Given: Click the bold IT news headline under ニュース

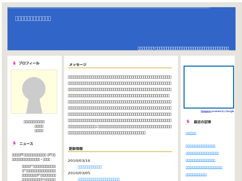Looking at the screenshot, I should pyautogui.click(x=34, y=157).
